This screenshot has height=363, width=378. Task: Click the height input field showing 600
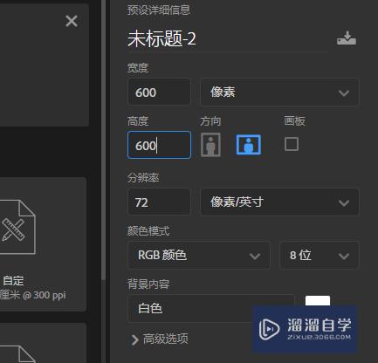[x=159, y=145]
